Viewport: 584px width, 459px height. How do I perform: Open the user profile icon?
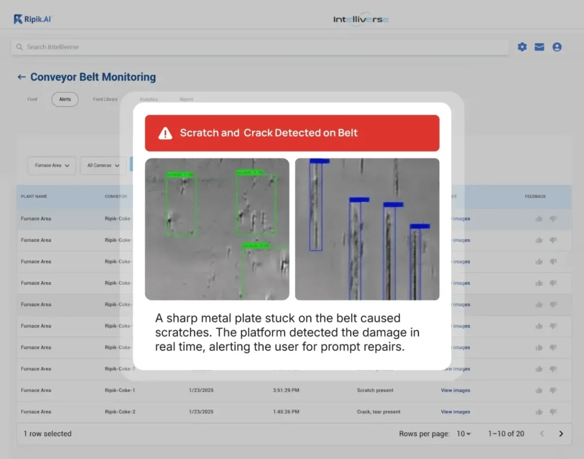tap(557, 47)
